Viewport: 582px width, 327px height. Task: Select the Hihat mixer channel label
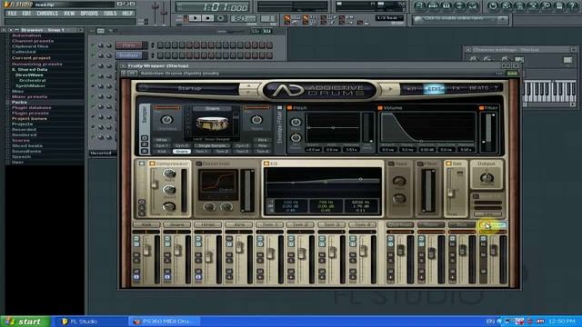click(x=208, y=224)
